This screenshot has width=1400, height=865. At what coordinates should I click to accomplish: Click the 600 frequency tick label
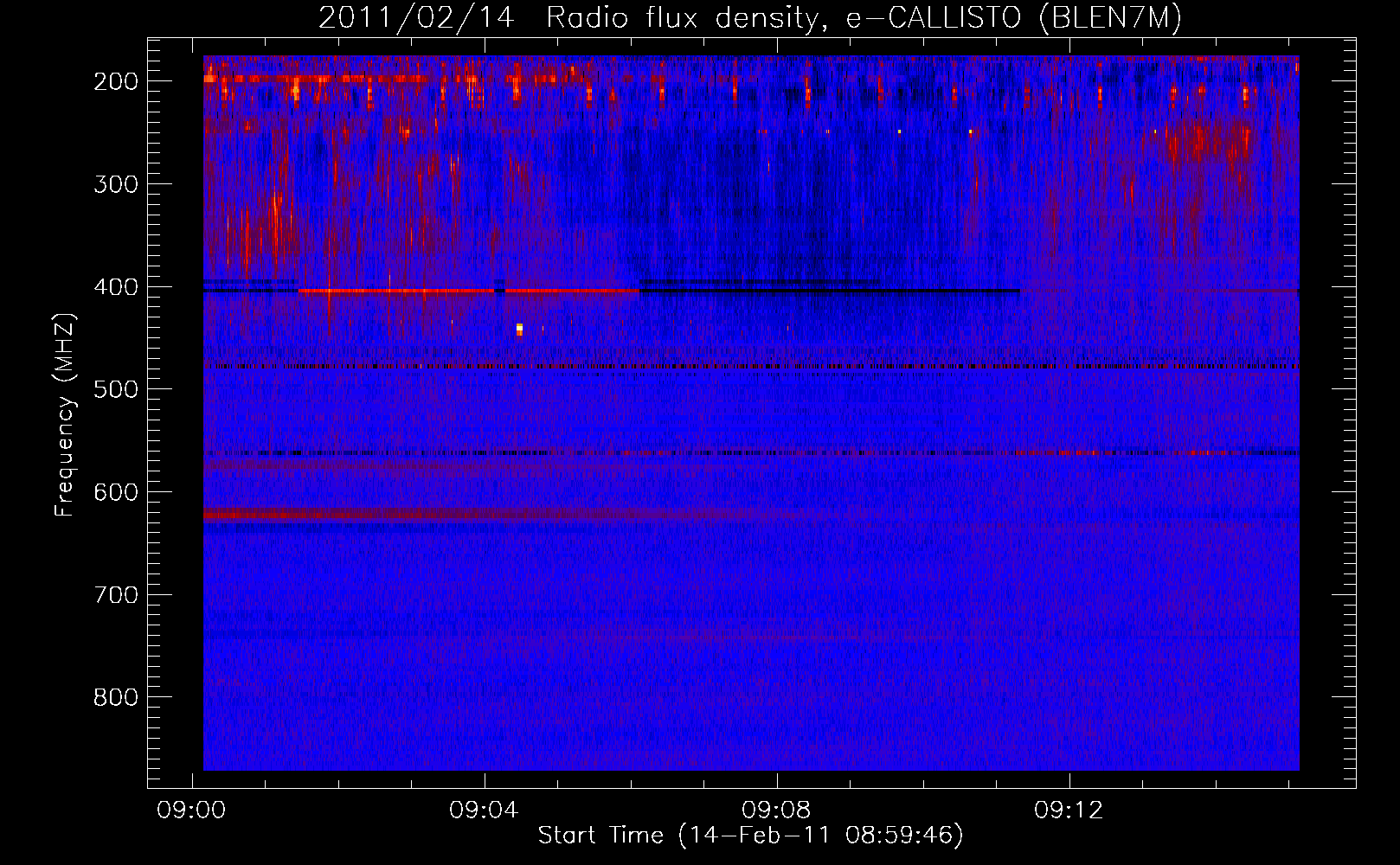coord(116,492)
